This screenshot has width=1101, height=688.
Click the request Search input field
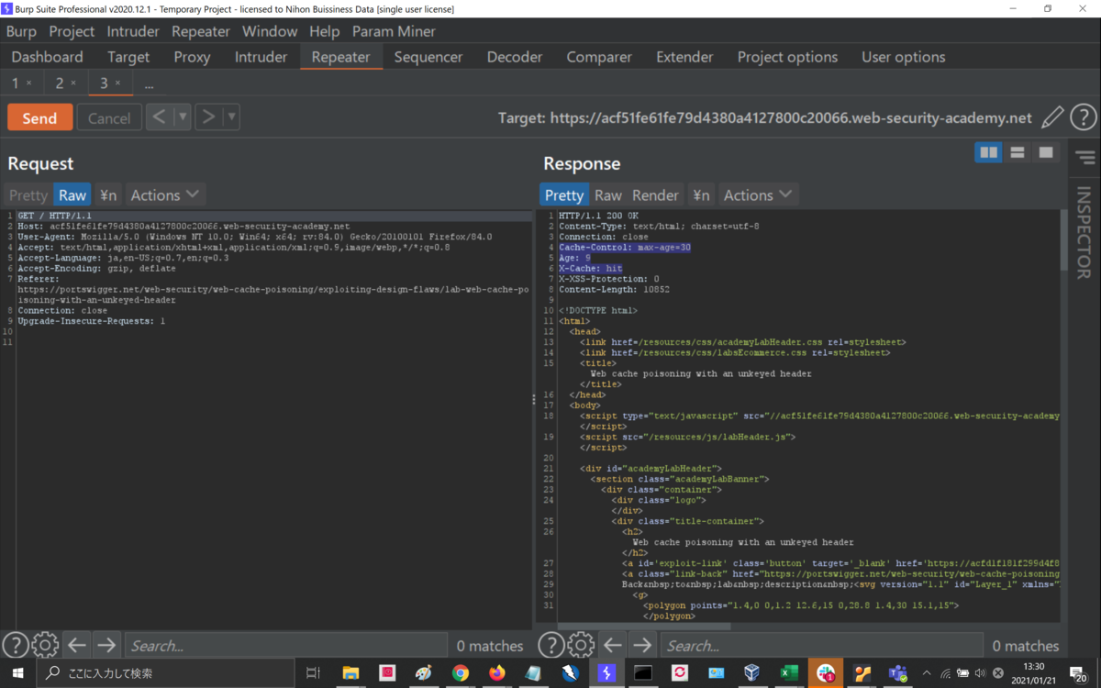click(x=285, y=646)
